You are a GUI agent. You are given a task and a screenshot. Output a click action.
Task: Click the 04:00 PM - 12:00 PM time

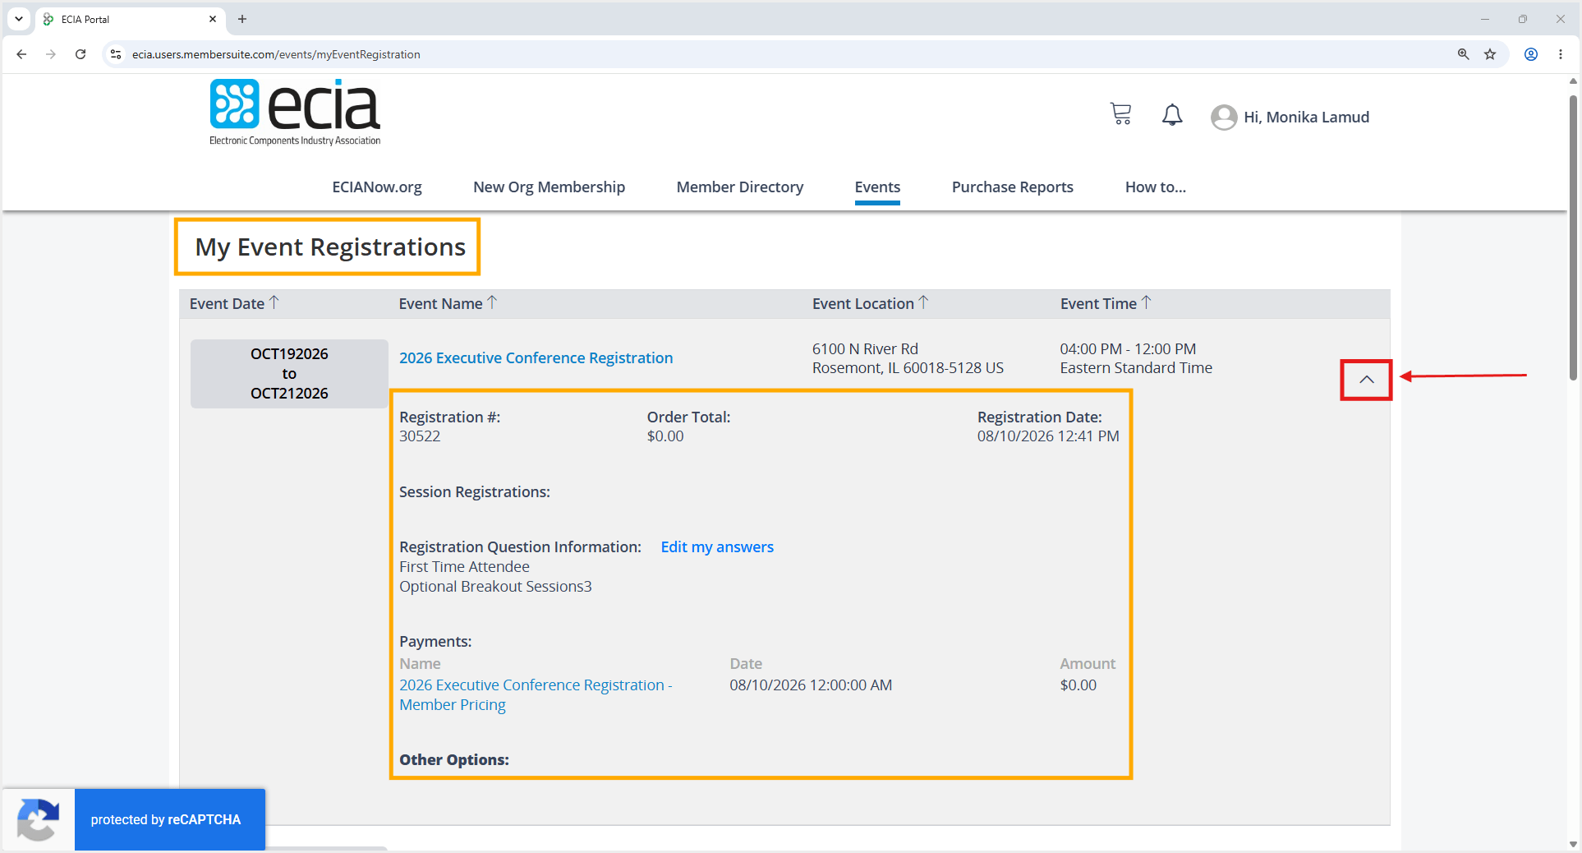pos(1128,349)
